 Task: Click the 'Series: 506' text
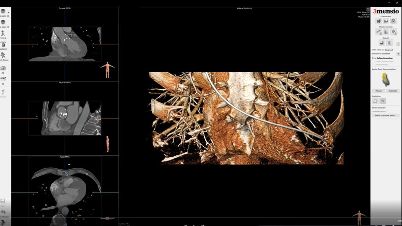coord(124,224)
